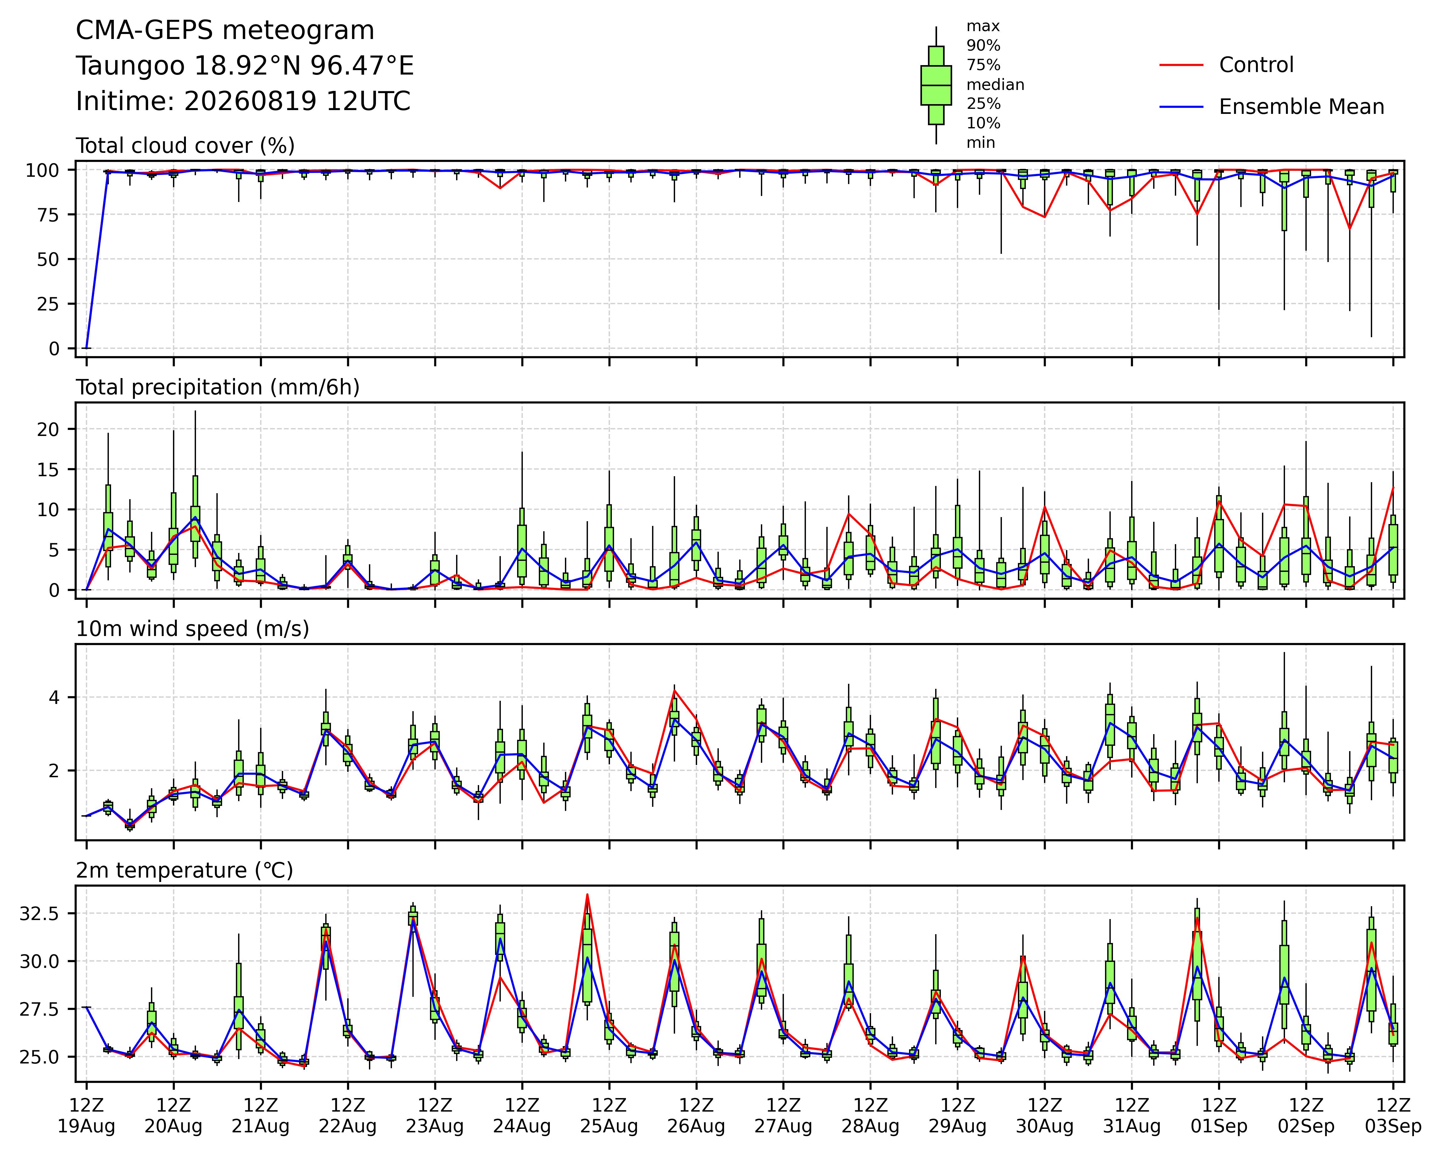Viewport: 1441px width, 1155px height.
Task: Click the '12Z 24Aug' x-axis label
Action: click(522, 1116)
